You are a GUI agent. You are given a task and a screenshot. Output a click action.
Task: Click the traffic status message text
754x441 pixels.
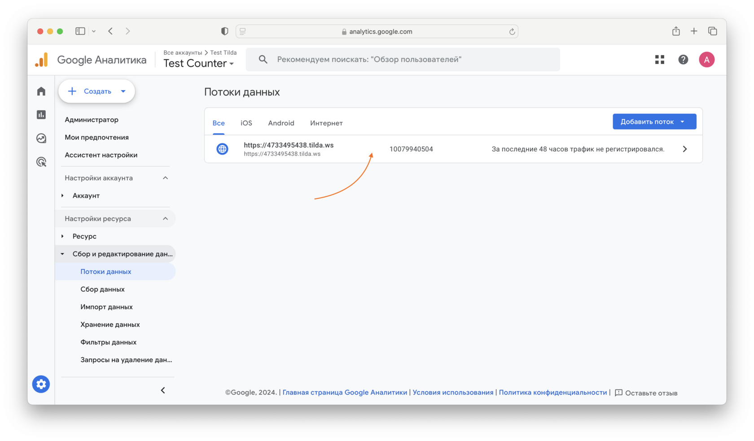[578, 149]
